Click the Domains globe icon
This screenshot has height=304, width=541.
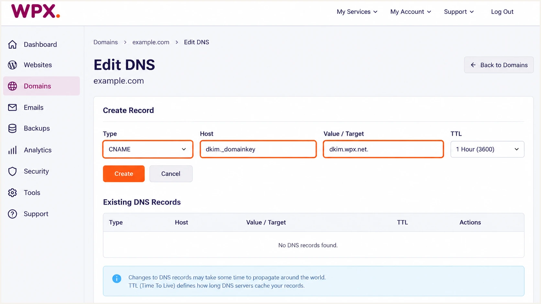tap(12, 86)
